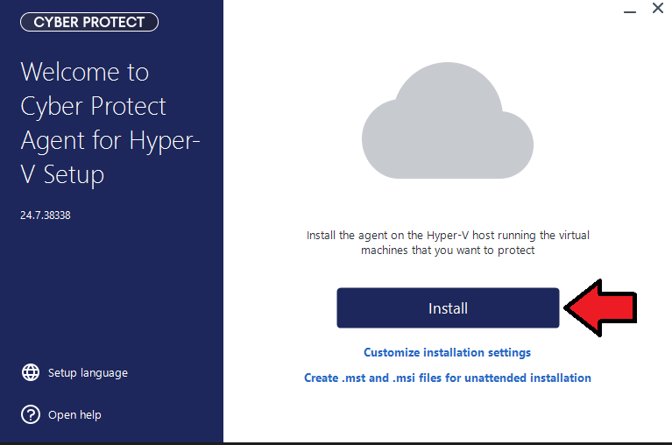Click the red arrow pointing at Install
The width and height of the screenshot is (672, 445).
[x=600, y=307]
